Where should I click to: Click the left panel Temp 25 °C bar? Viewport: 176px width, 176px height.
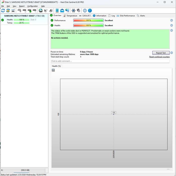click(22, 23)
